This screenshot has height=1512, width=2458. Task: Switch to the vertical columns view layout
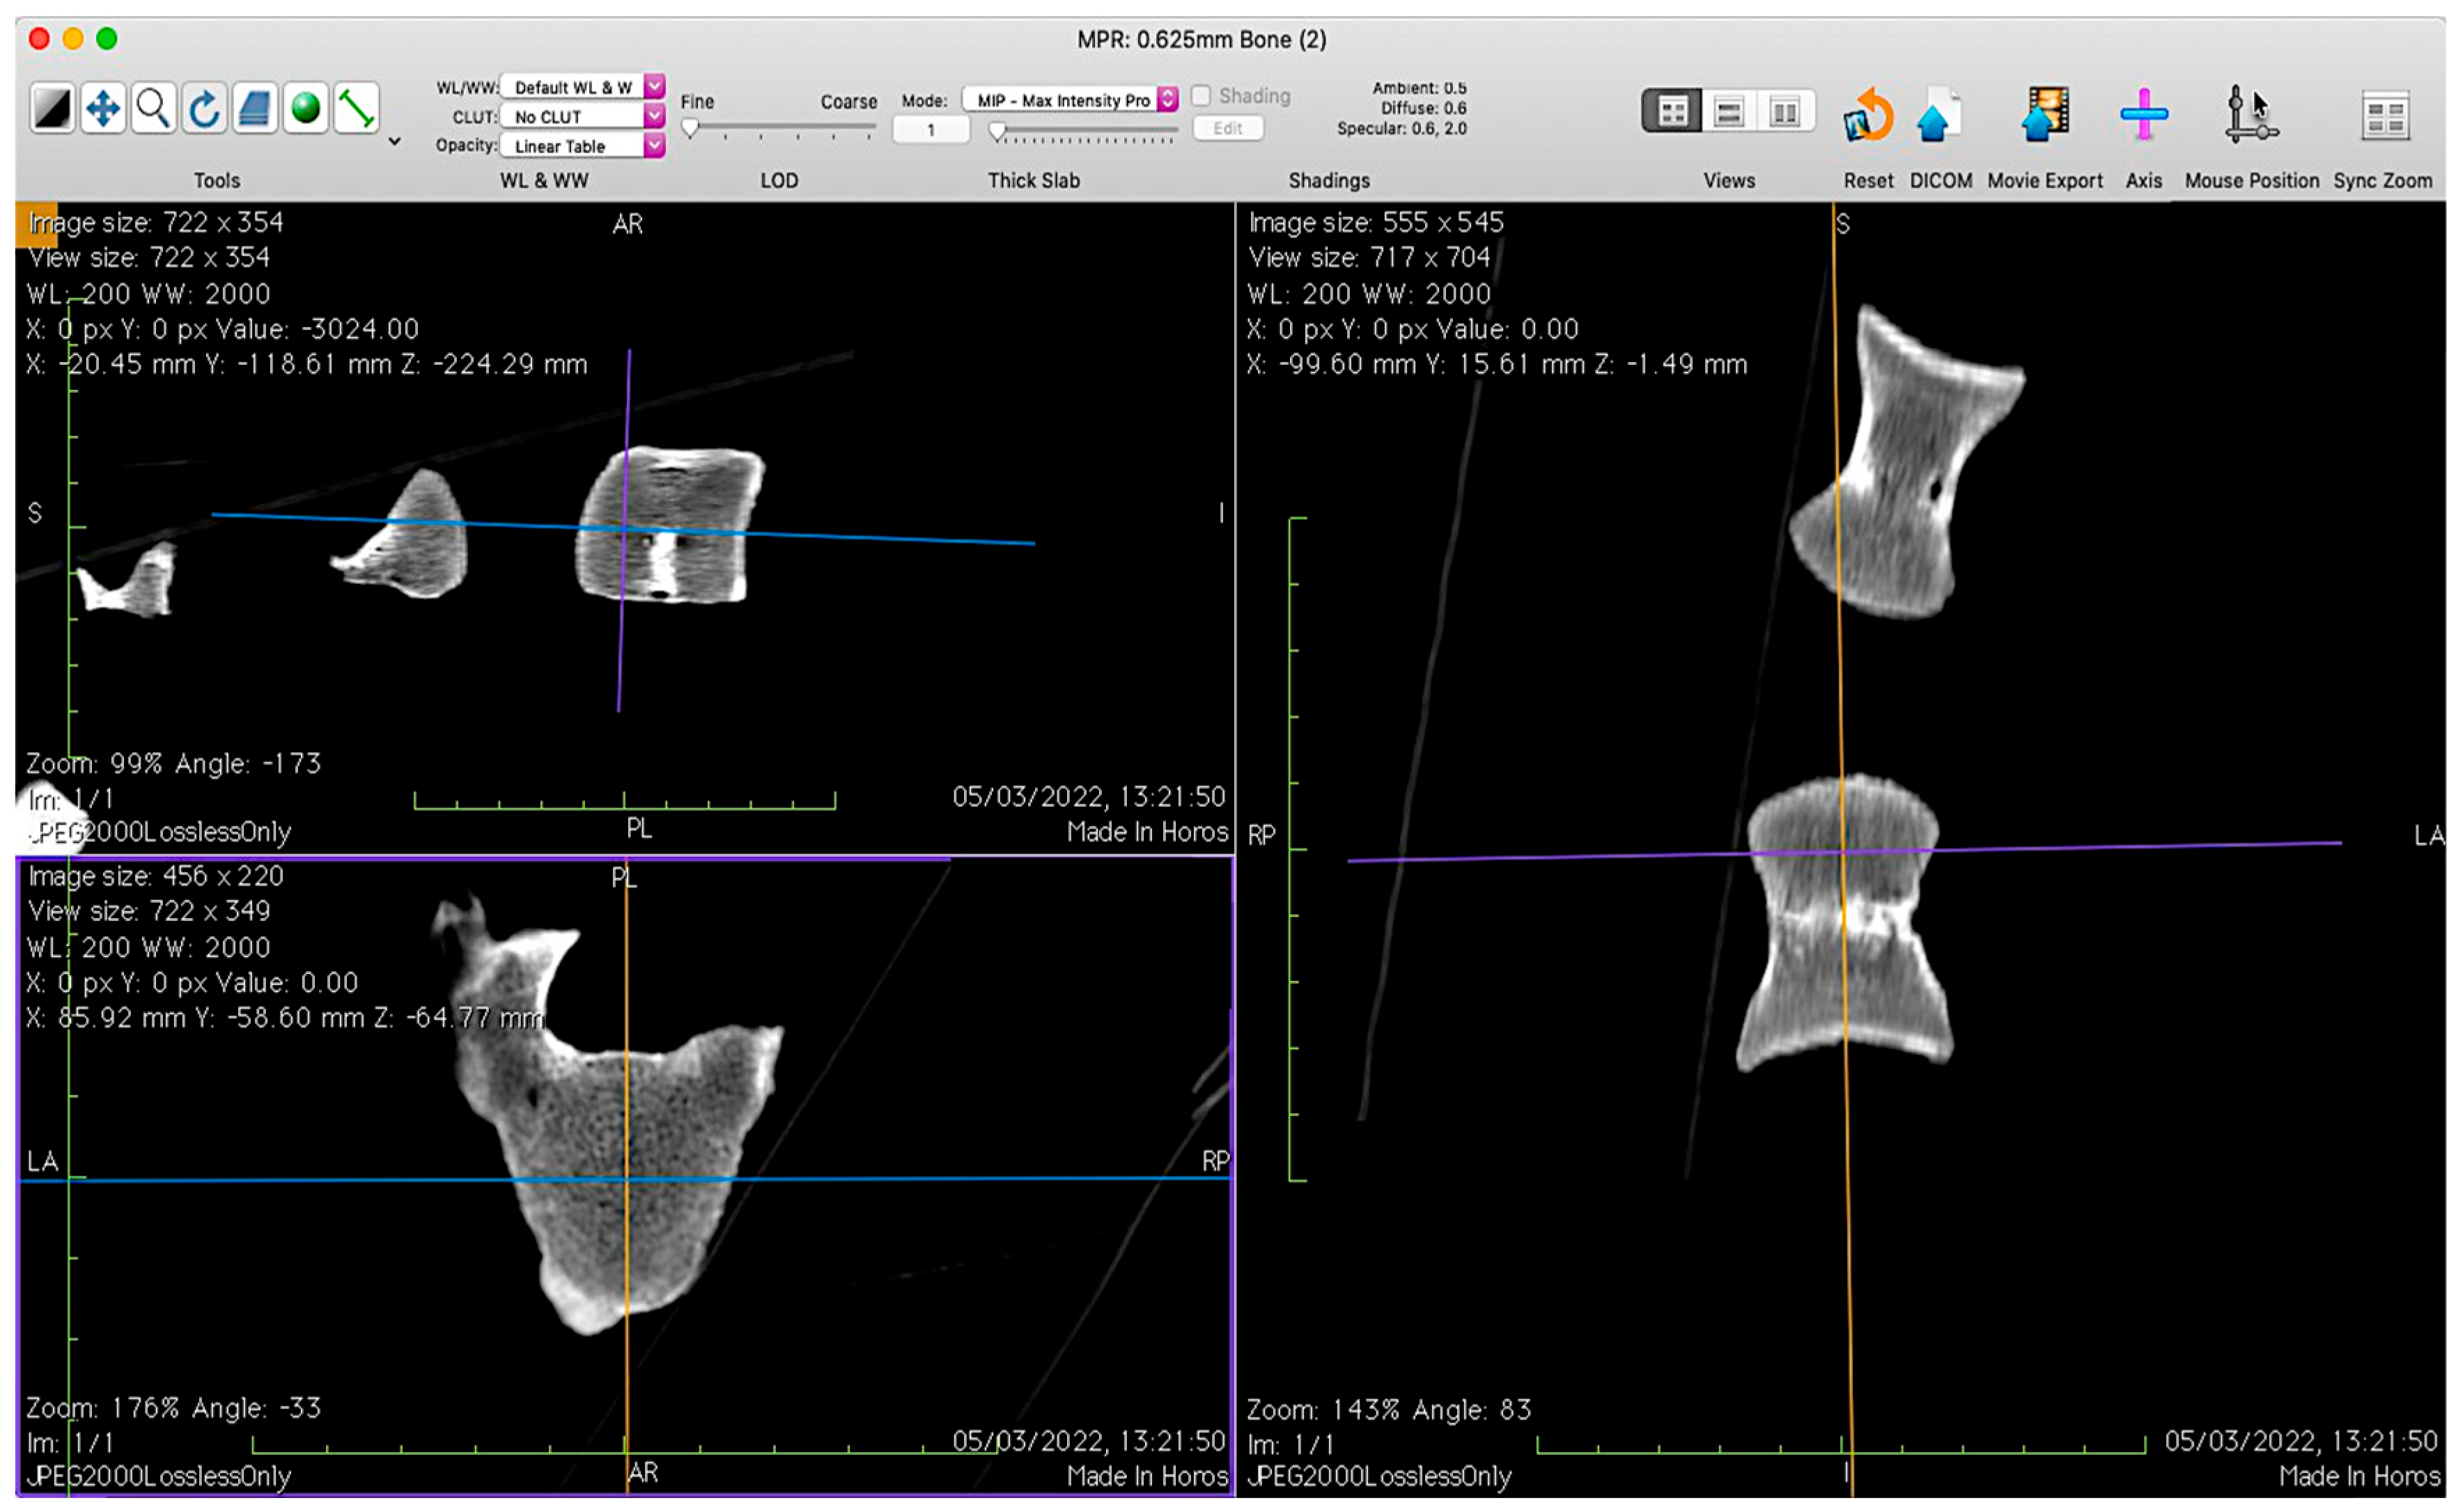click(x=1784, y=111)
